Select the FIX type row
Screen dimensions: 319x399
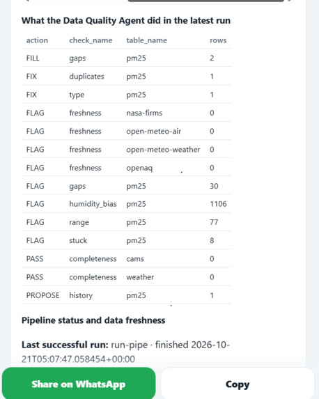coord(127,95)
